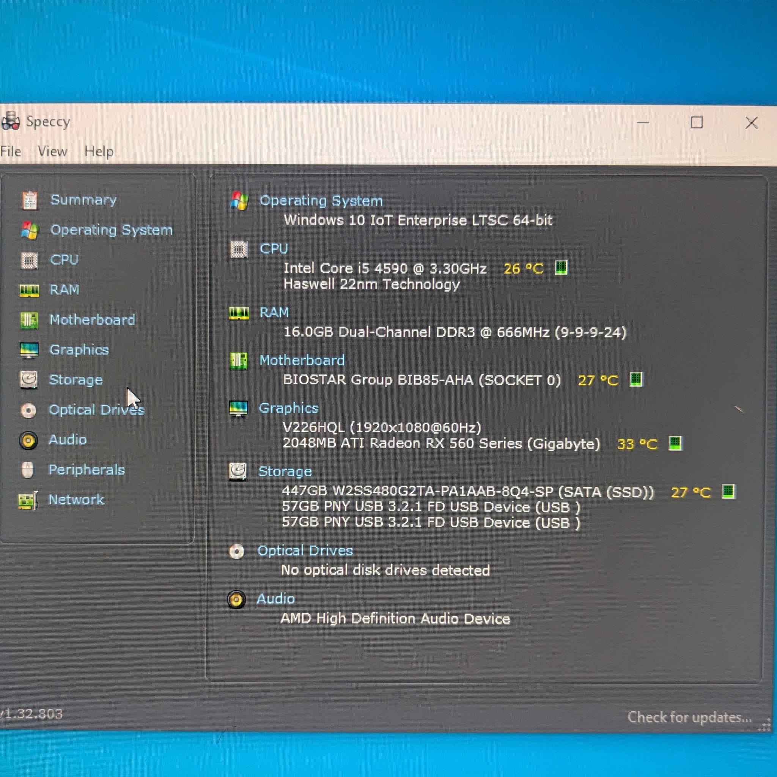This screenshot has width=777, height=777.
Task: Click the BIOSTAR Group BIB85-AHA text
Action: point(422,380)
